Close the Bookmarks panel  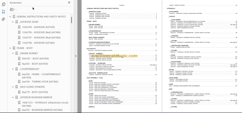coord(69,3)
